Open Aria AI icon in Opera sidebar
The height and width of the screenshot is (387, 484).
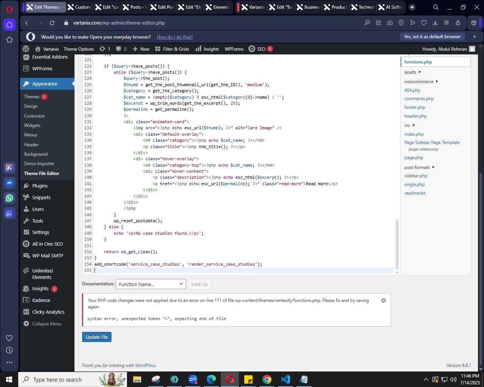click(9, 168)
